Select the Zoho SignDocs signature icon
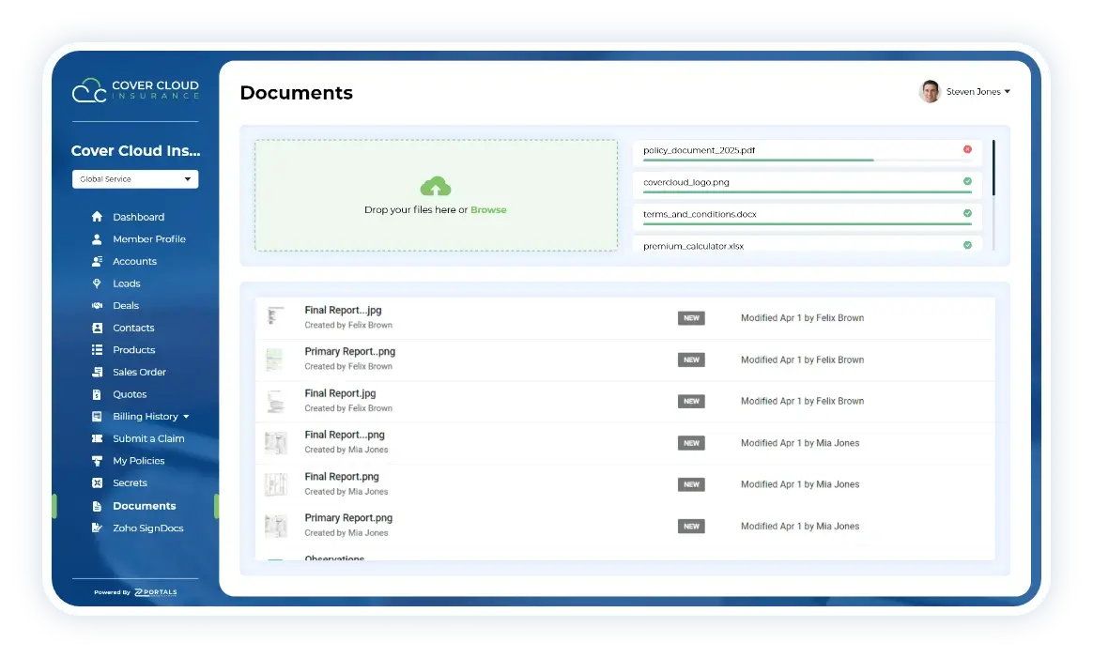Image resolution: width=1093 pixels, height=658 pixels. click(97, 528)
